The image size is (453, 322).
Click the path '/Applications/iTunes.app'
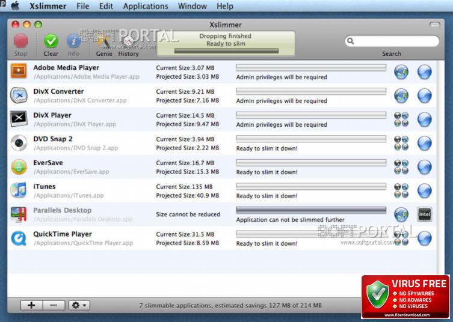69,195
